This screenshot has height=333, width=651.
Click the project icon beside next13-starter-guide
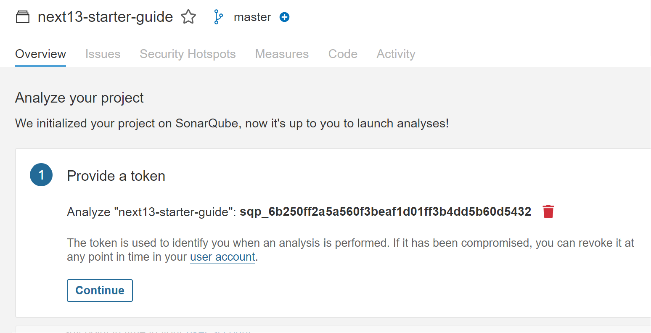coord(23,17)
